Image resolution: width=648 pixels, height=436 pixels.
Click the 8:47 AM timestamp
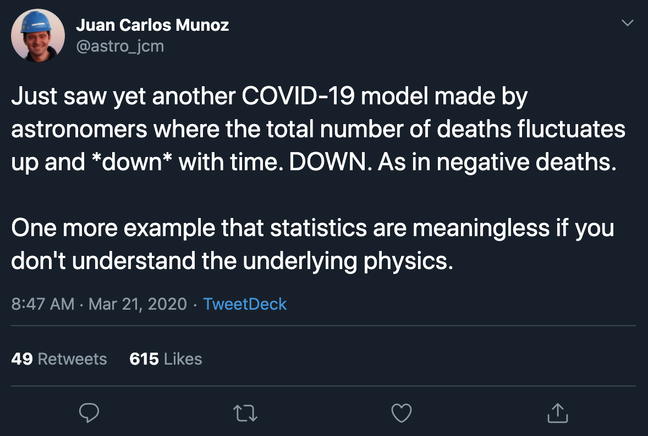click(42, 304)
